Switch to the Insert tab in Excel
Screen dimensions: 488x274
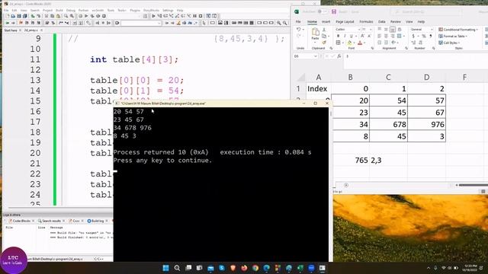[x=326, y=22]
